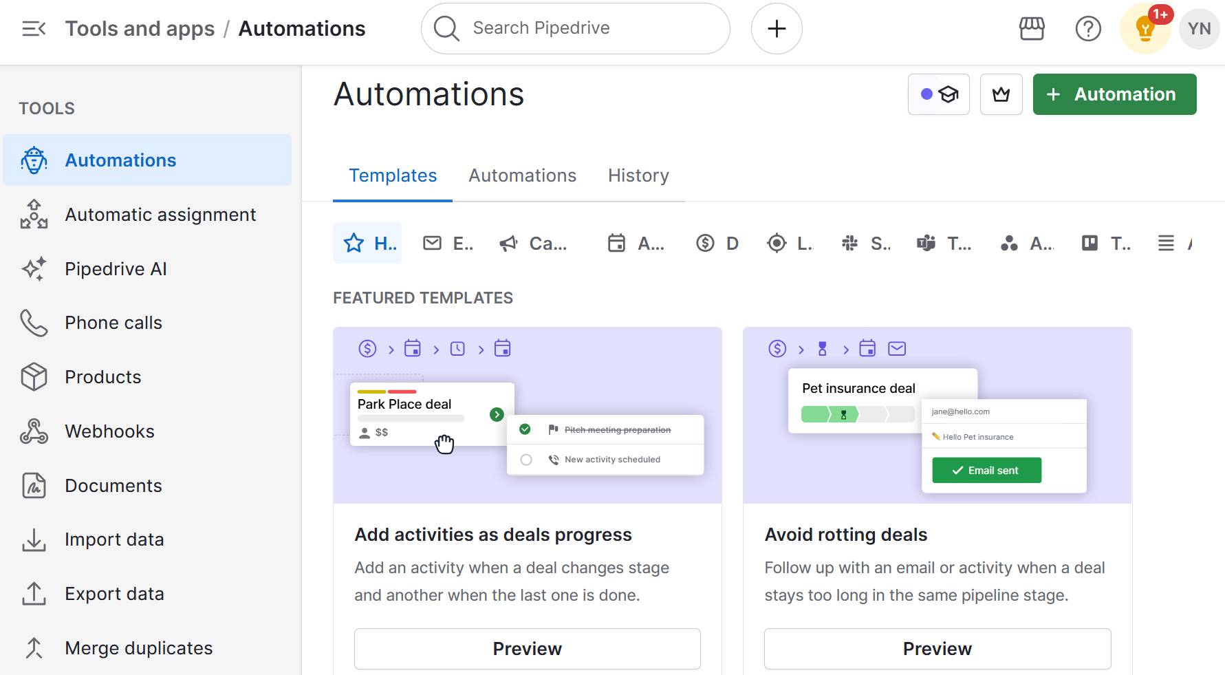The height and width of the screenshot is (675, 1225).
Task: Switch to the Templates tab
Action: 393,176
